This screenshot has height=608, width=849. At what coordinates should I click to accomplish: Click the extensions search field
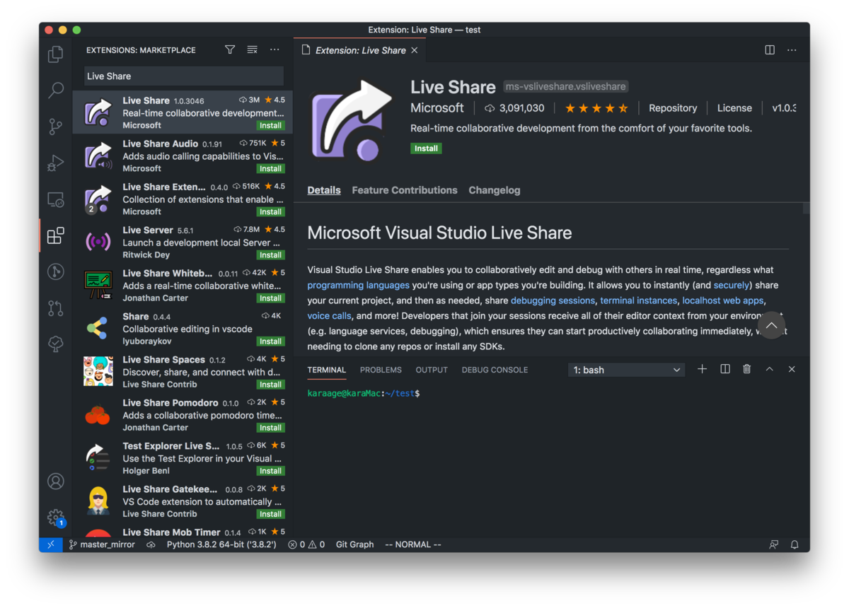[x=184, y=76]
